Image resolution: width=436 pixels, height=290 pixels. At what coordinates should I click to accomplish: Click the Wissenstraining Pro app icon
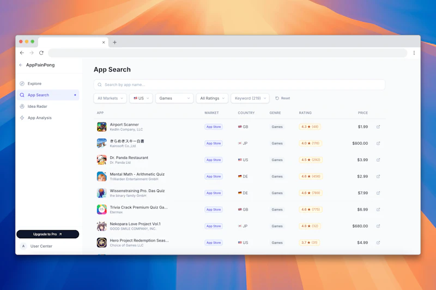pyautogui.click(x=101, y=193)
